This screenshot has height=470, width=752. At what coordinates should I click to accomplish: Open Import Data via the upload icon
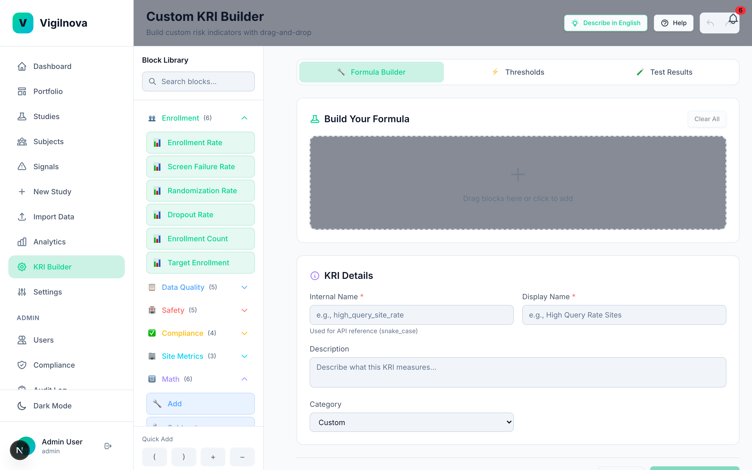22,216
